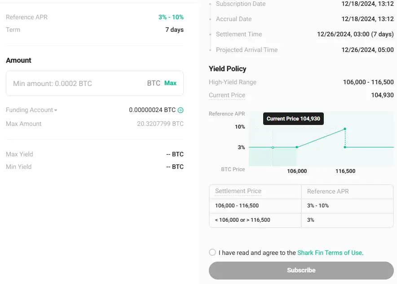
Task: Click the Max Amount 20.3207799 BTC value
Action: tap(160, 124)
